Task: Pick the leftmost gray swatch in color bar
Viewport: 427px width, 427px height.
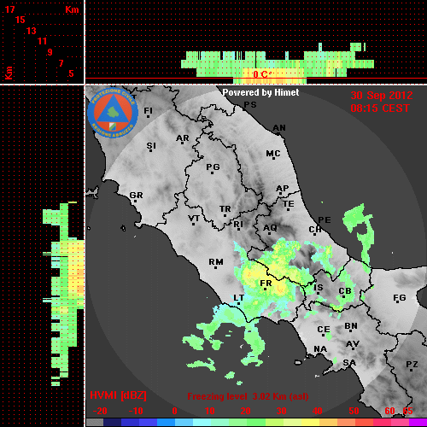Action: click(95, 423)
